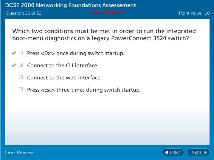The height and width of the screenshot is (160, 214).
Task: Go to the previous question with PREV
Action: 173,153
